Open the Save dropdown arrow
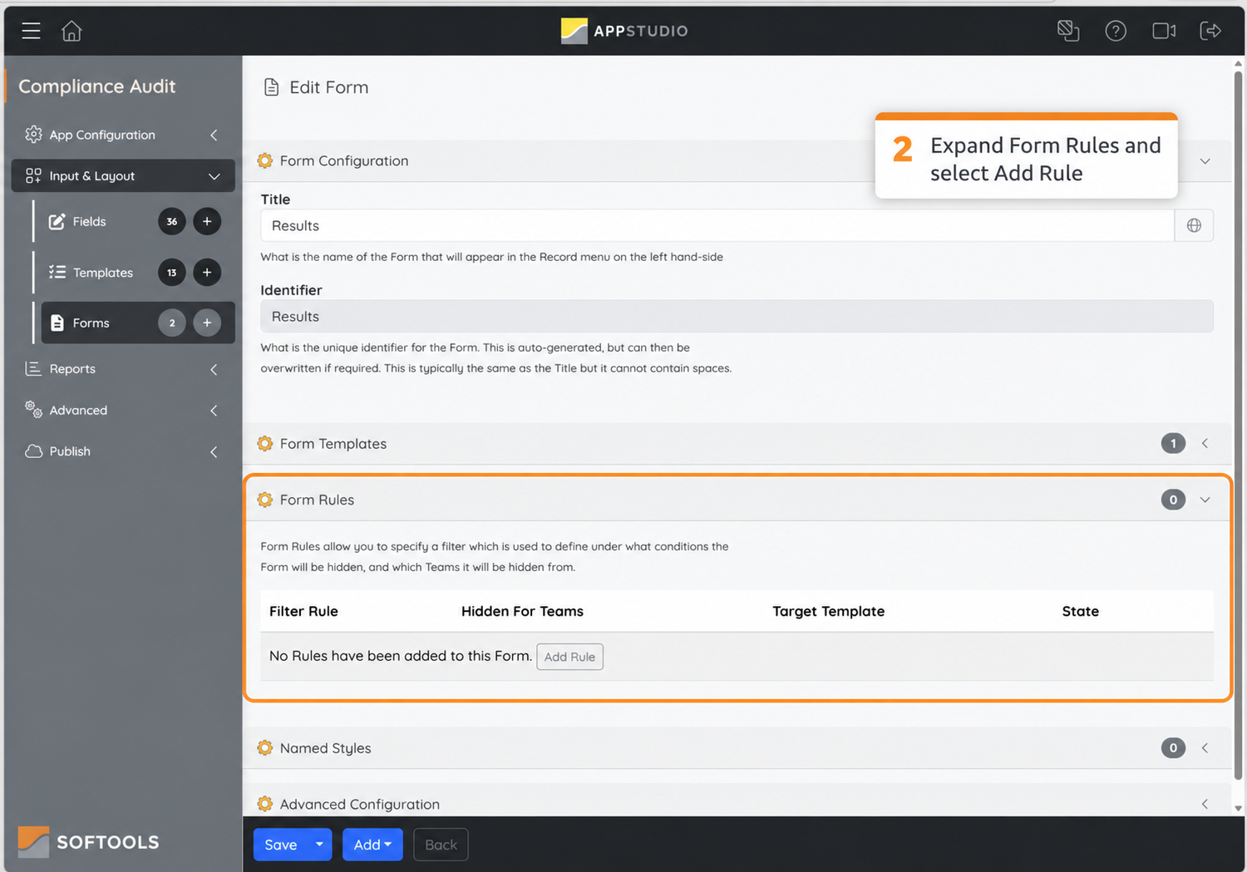This screenshot has height=872, width=1247. (x=319, y=845)
